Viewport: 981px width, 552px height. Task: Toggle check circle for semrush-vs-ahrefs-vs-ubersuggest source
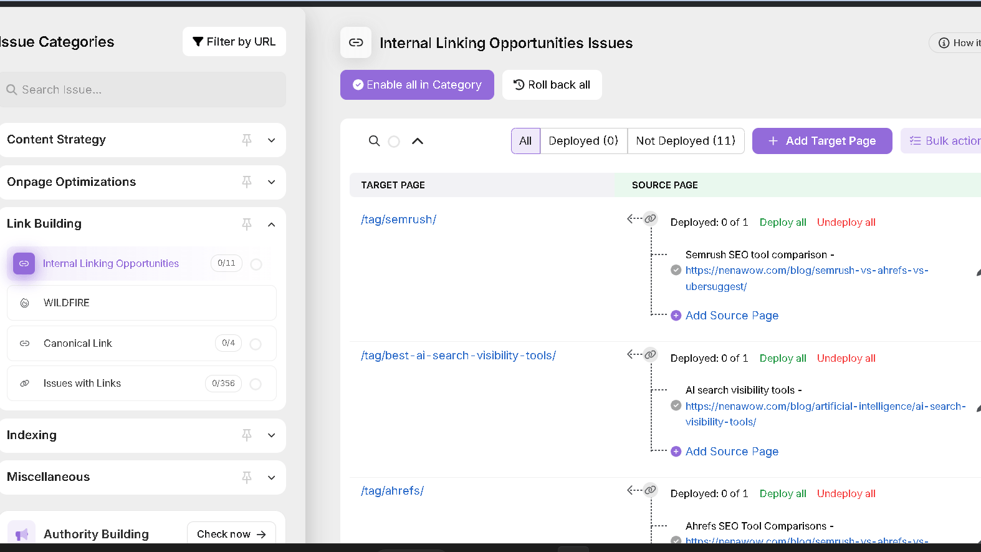(x=676, y=270)
